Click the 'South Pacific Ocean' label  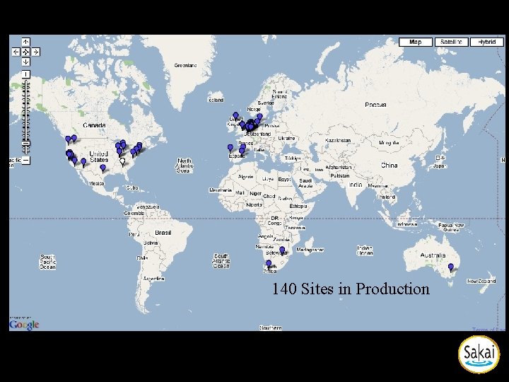pos(47,262)
